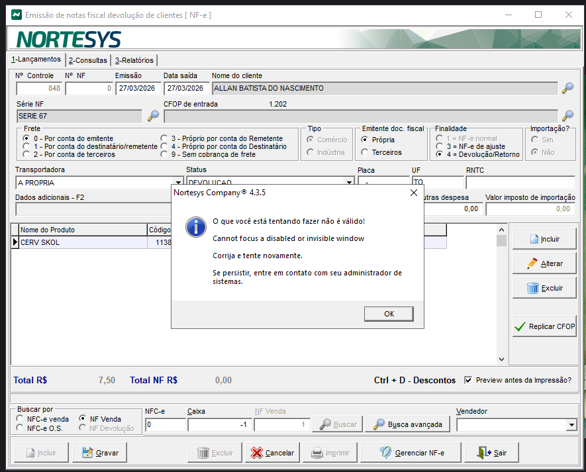Switch to the 2-Consultas tab
This screenshot has width=586, height=472.
point(87,60)
